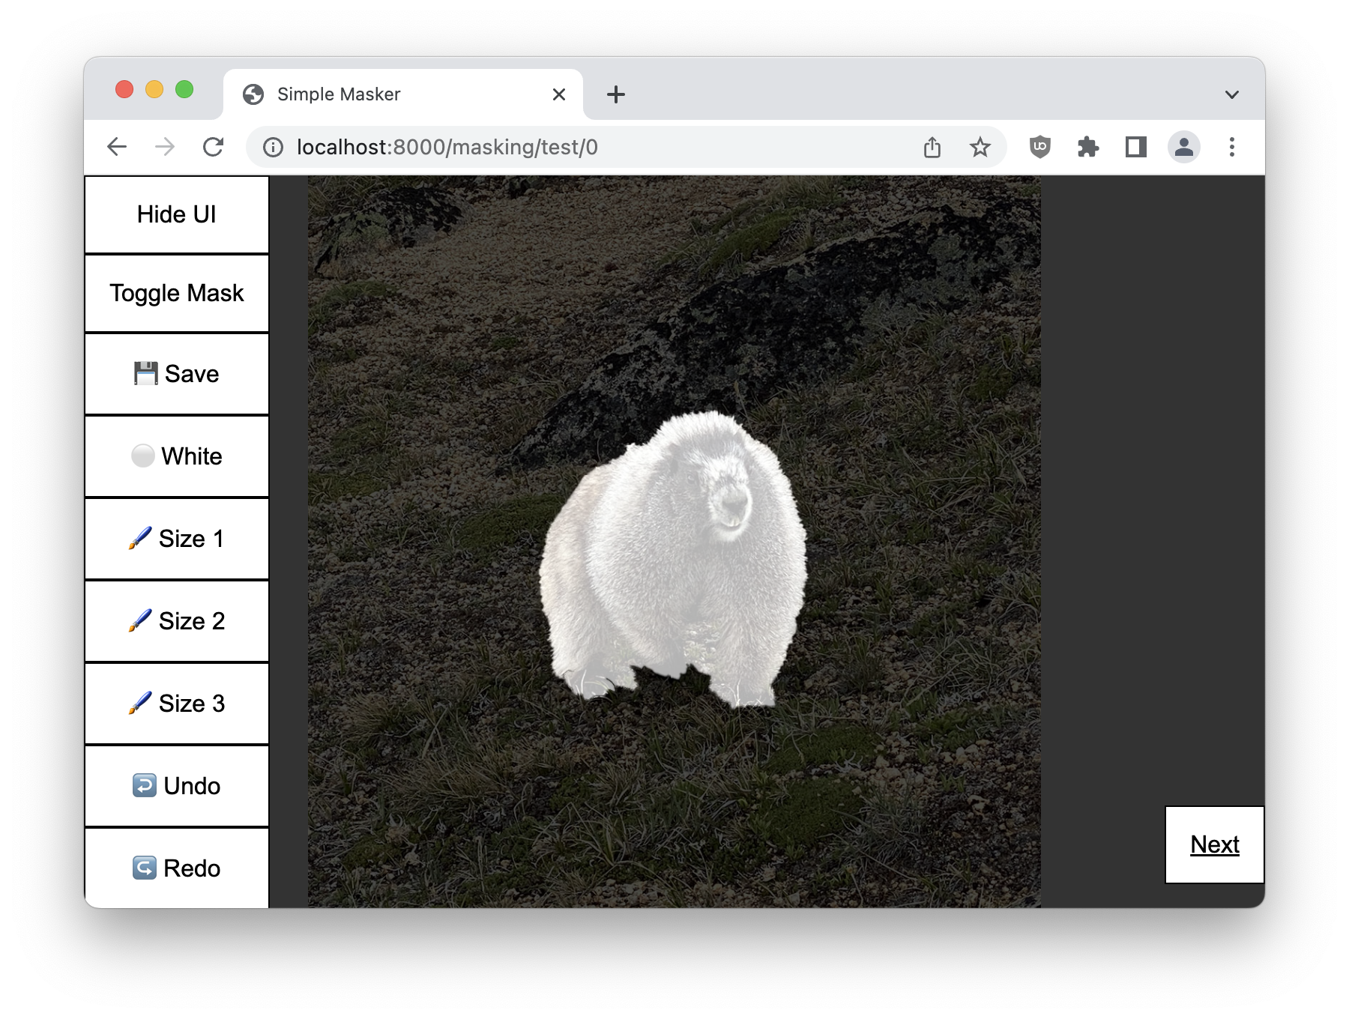
Task: Select brush Size 2
Action: click(x=177, y=621)
